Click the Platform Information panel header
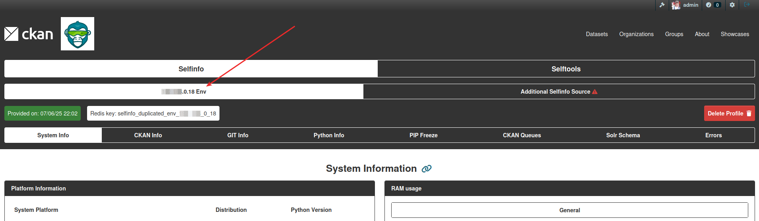 coord(190,188)
